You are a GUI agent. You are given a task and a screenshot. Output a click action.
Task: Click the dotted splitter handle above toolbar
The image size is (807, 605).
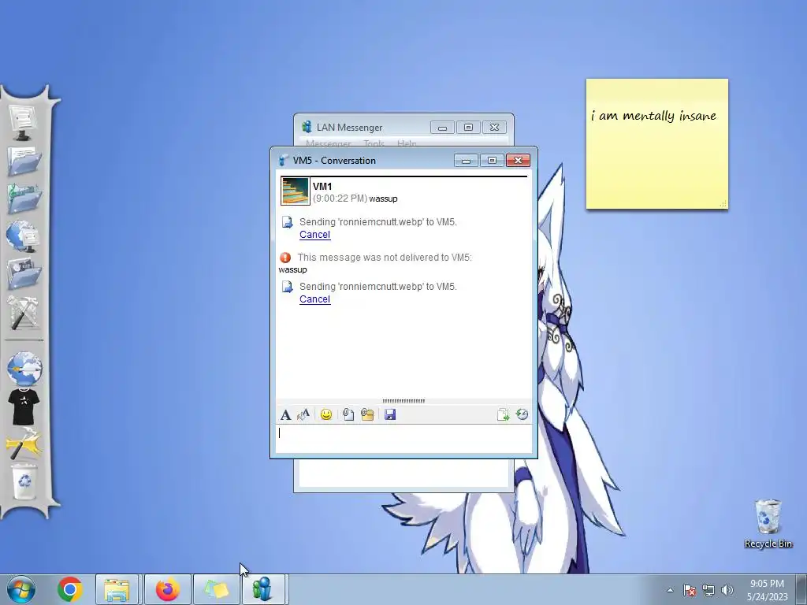(403, 401)
